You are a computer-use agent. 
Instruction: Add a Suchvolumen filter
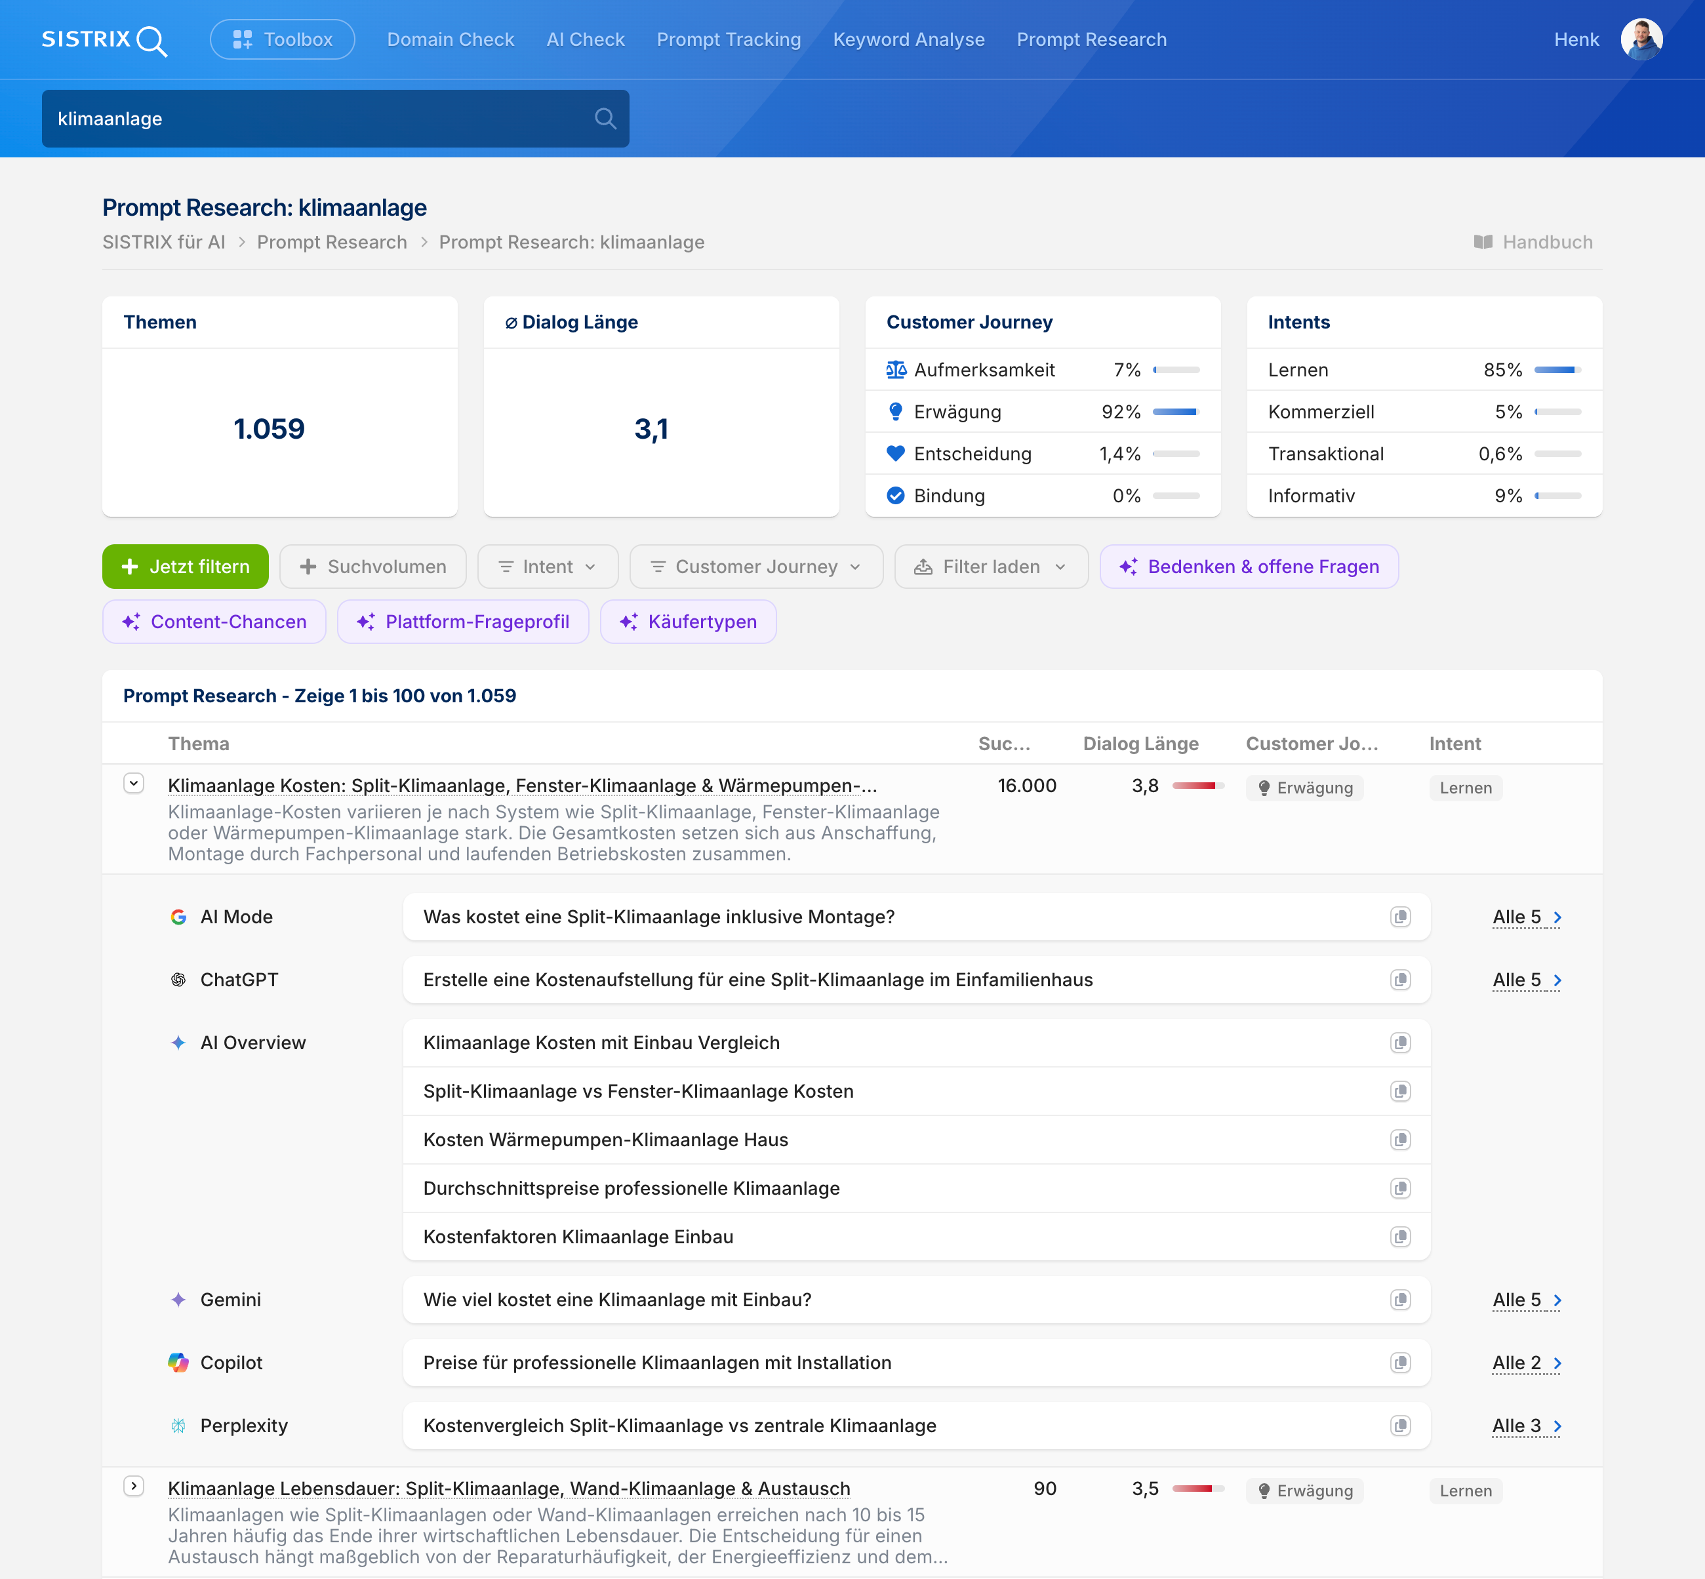(372, 567)
